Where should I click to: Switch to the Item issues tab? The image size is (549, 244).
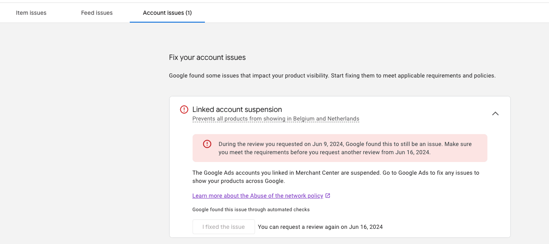(31, 13)
